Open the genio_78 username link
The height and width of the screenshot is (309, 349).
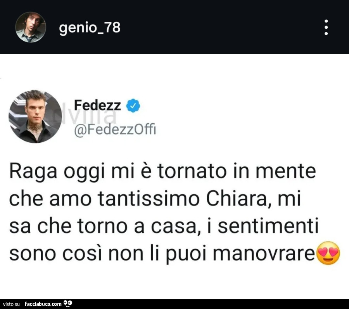[90, 28]
